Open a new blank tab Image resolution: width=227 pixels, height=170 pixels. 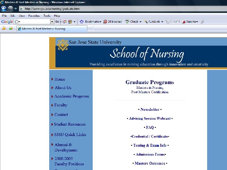[x=90, y=29]
